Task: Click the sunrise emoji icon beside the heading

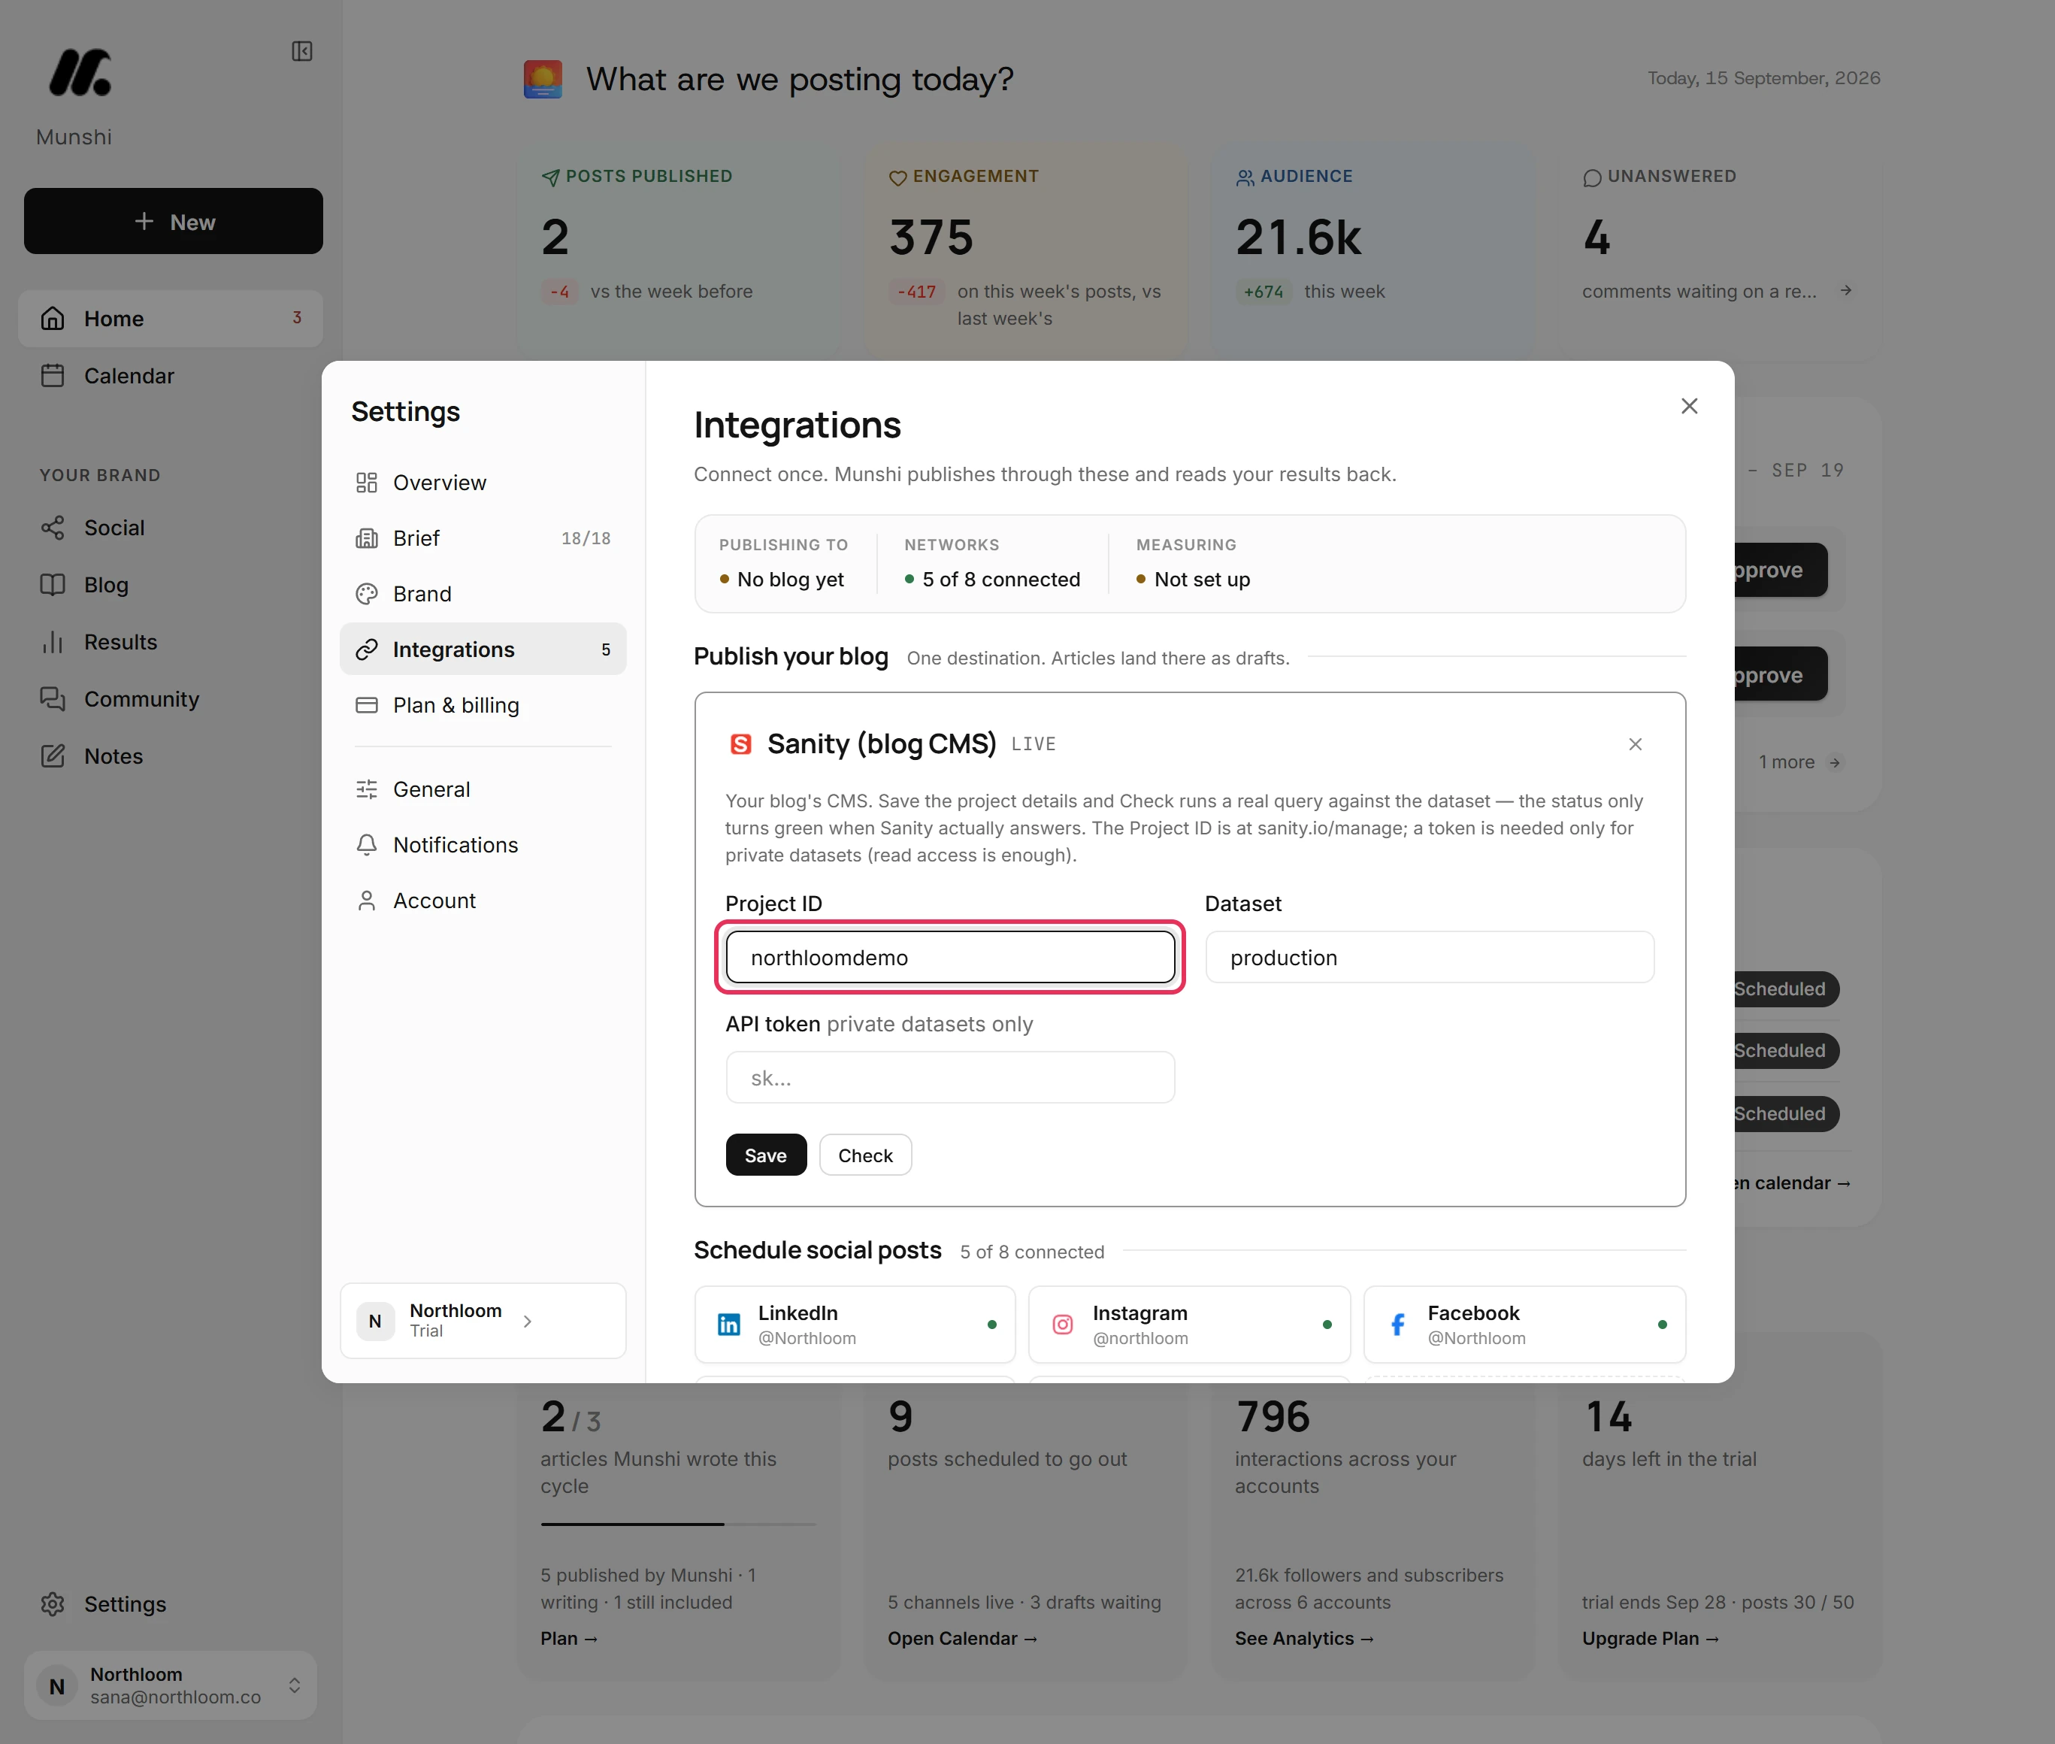Action: click(x=543, y=79)
